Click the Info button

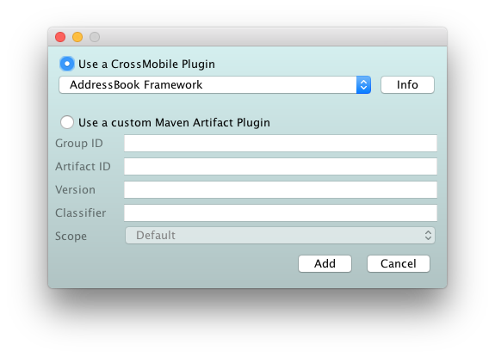(x=407, y=85)
